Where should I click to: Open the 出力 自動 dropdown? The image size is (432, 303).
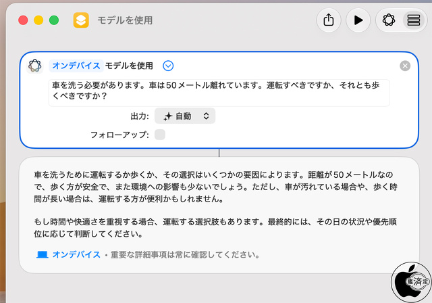[x=185, y=116]
